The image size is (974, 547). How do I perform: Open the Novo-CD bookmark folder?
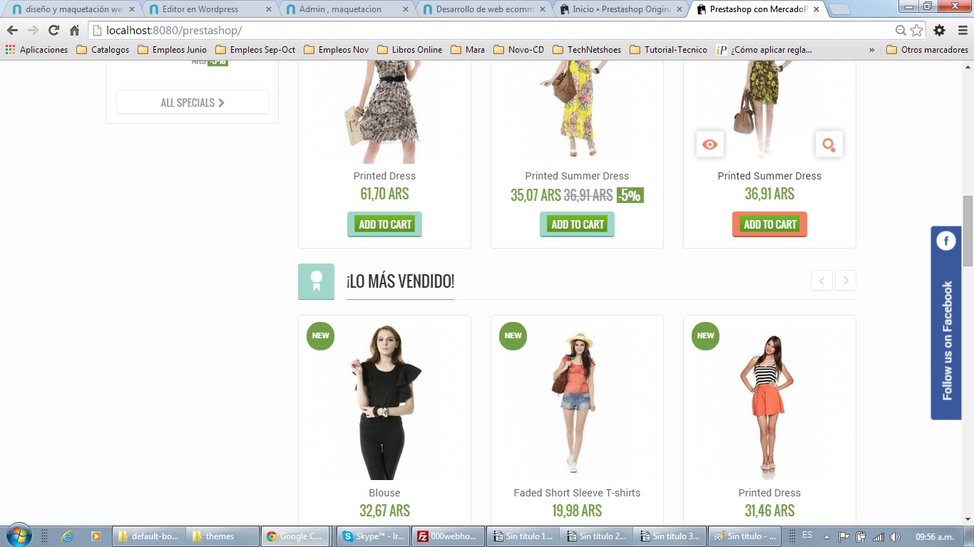click(x=518, y=50)
